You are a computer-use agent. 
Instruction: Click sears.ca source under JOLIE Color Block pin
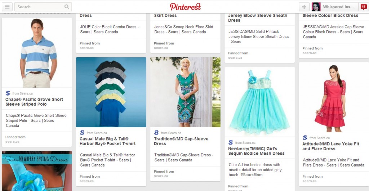tap(86, 48)
